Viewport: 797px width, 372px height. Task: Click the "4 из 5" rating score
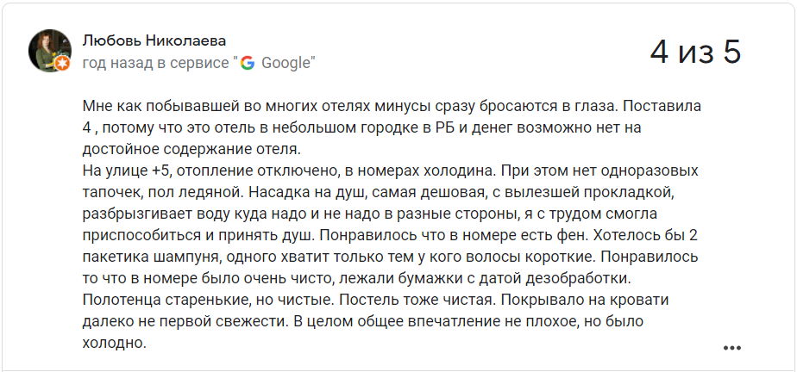coord(695,53)
